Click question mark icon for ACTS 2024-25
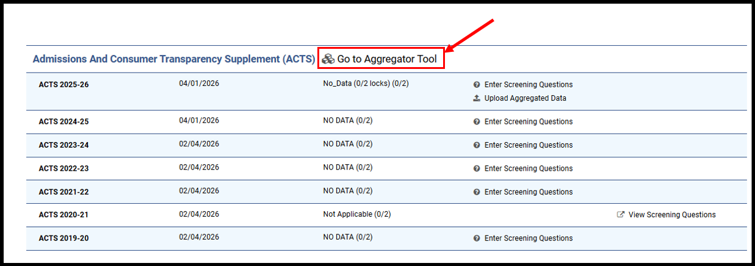The height and width of the screenshot is (266, 755). (477, 121)
